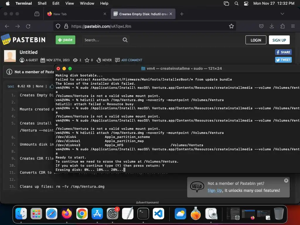The height and width of the screenshot is (225, 300).
Task: Click the ADD COMMENT link
Action: coord(132,60)
